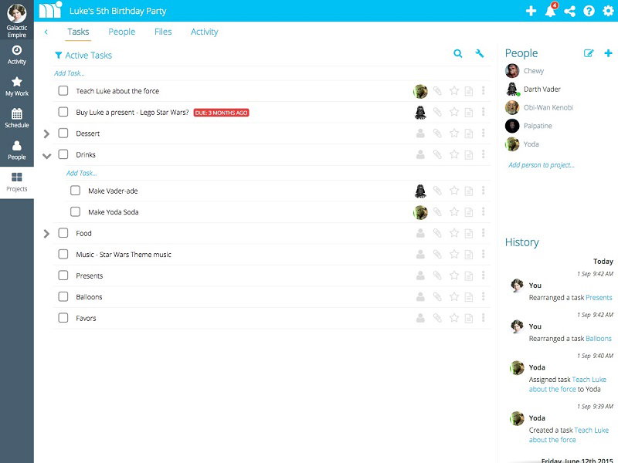Viewport: 618px width, 463px height.
Task: Click the share icon in the top bar
Action: click(x=569, y=11)
